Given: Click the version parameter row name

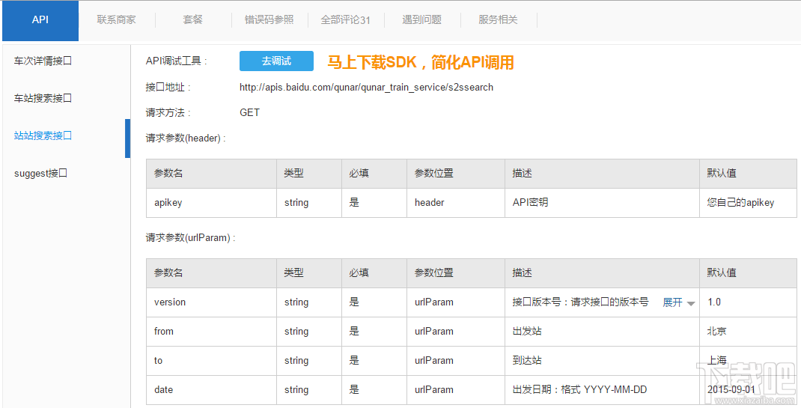Looking at the screenshot, I should [x=170, y=302].
